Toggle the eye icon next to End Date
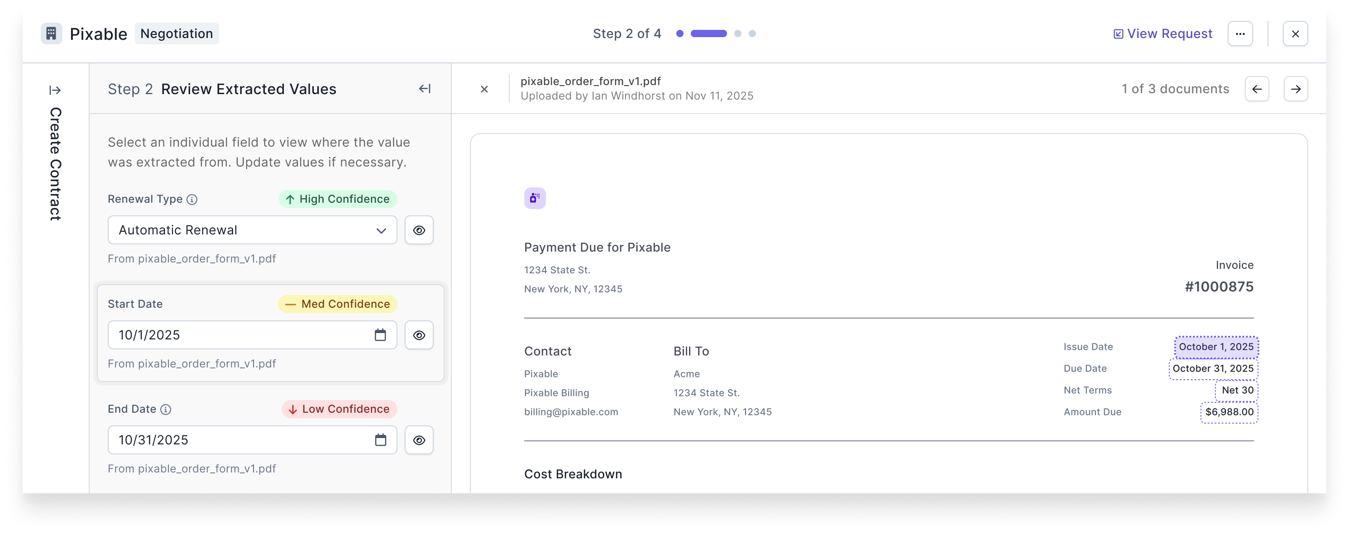1349x534 pixels. pos(418,440)
